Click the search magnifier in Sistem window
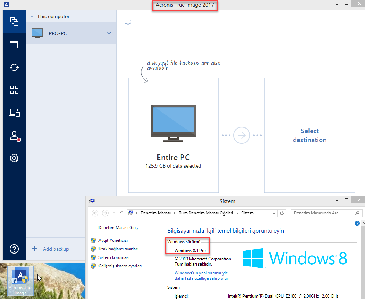 click(x=357, y=213)
